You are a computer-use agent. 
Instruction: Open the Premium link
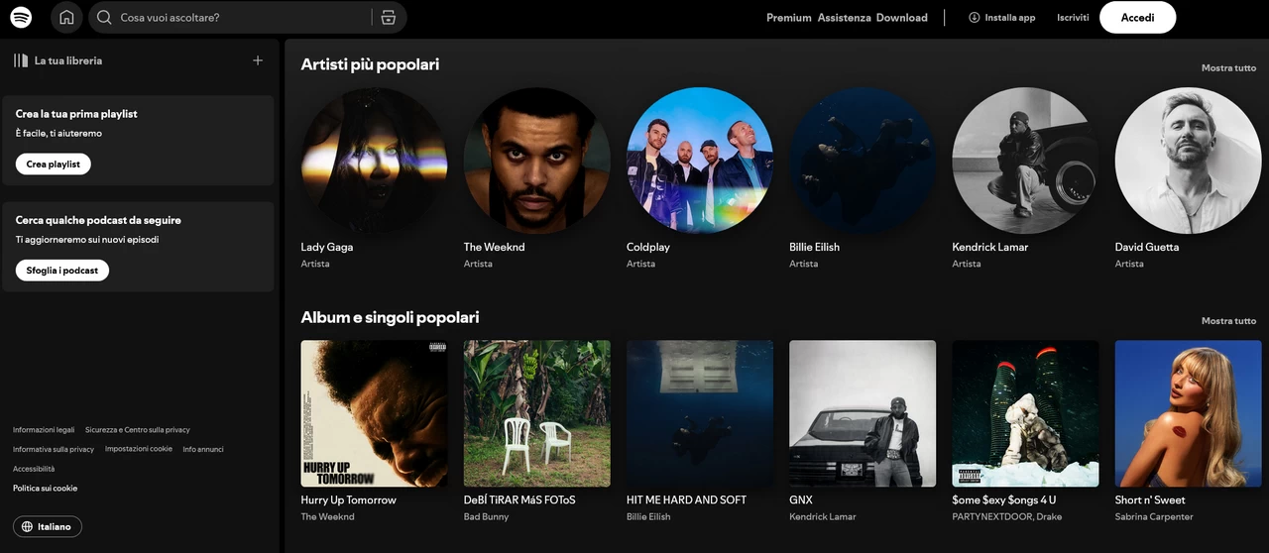pyautogui.click(x=789, y=18)
